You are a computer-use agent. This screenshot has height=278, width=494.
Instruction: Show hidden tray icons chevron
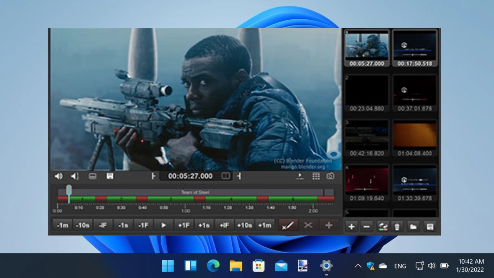click(x=358, y=266)
